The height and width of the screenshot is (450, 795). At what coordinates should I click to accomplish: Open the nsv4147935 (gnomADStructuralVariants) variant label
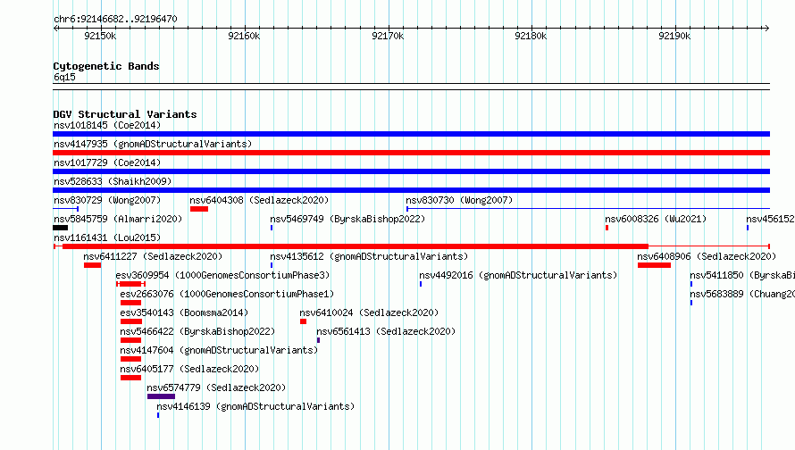coord(153,144)
